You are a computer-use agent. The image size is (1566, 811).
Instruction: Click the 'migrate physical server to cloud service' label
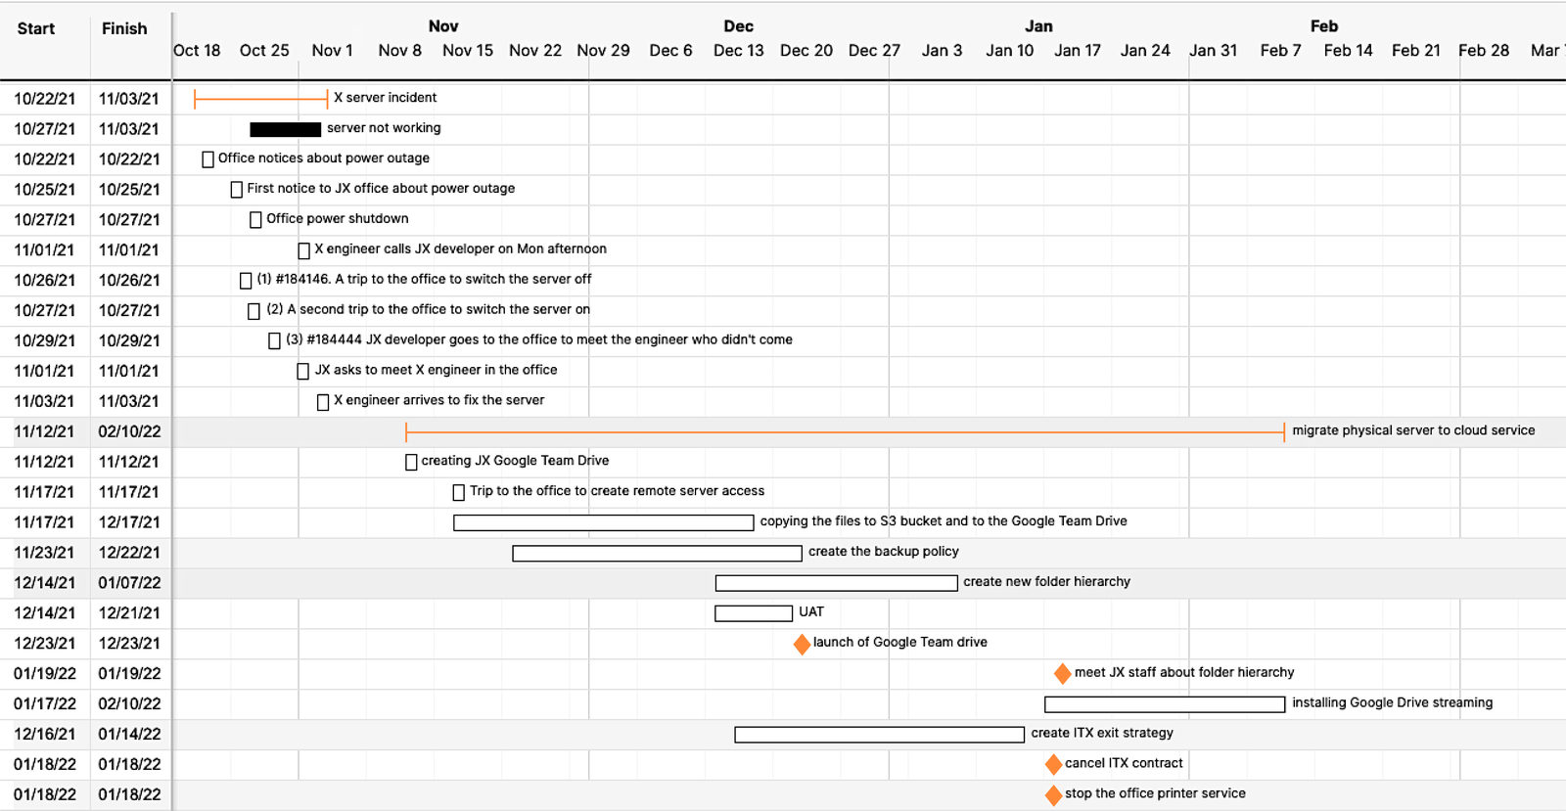point(1413,430)
